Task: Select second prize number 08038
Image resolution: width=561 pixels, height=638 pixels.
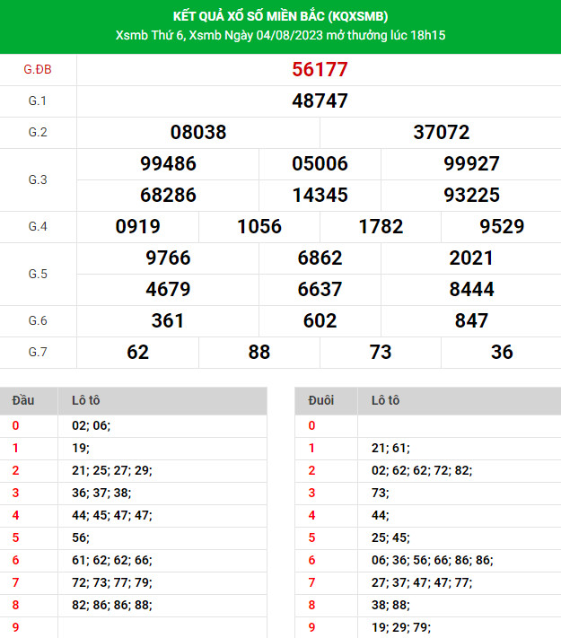Action: coord(198,132)
